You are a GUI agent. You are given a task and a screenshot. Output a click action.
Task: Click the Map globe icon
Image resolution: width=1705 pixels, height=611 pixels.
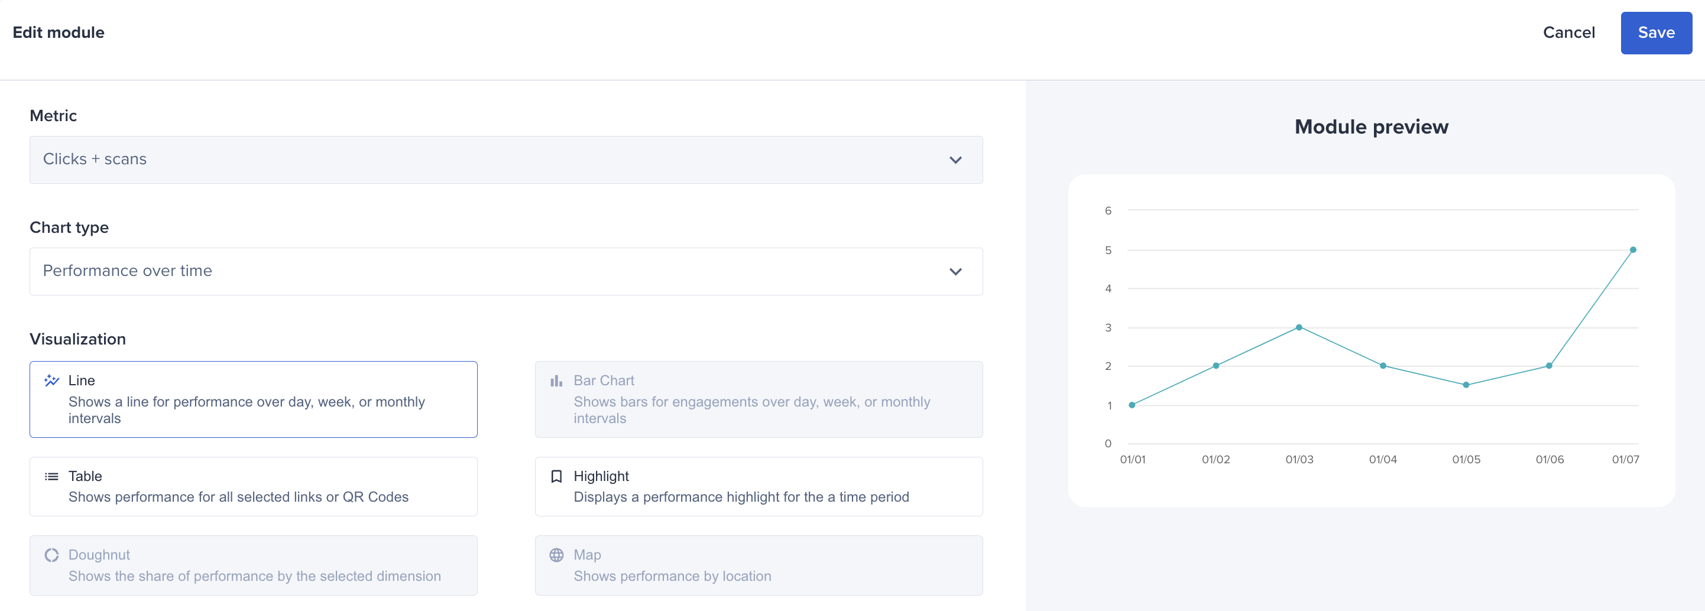point(557,555)
